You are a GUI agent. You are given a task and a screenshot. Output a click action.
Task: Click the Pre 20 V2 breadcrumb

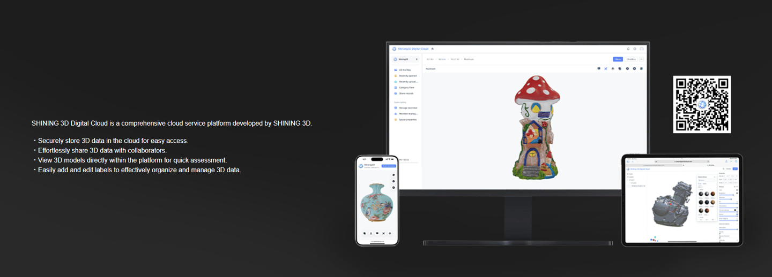click(455, 59)
